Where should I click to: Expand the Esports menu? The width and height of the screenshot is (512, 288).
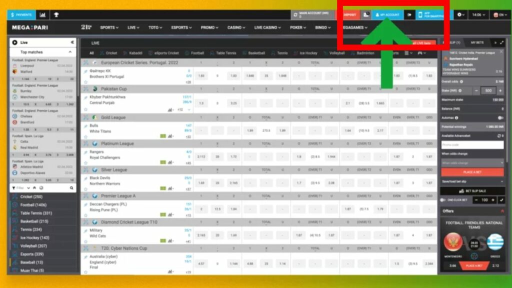181,27
